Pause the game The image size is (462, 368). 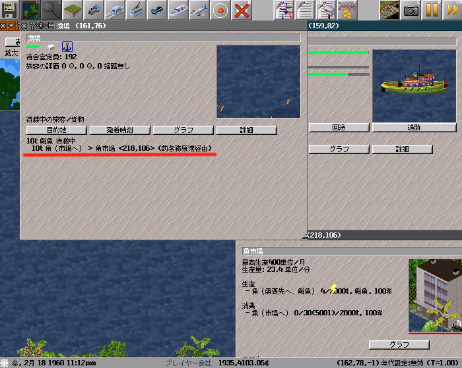(x=432, y=10)
